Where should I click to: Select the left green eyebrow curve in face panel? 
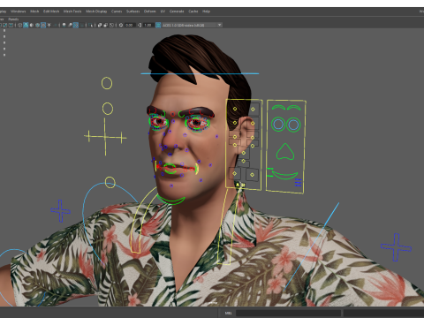pyautogui.click(x=278, y=108)
